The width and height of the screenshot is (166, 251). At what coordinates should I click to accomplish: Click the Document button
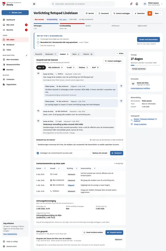[x=103, y=13]
